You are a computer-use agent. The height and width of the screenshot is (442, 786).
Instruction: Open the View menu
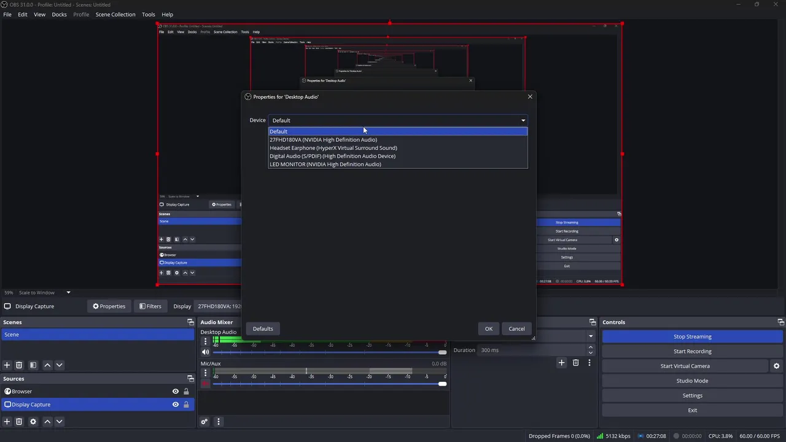39,14
